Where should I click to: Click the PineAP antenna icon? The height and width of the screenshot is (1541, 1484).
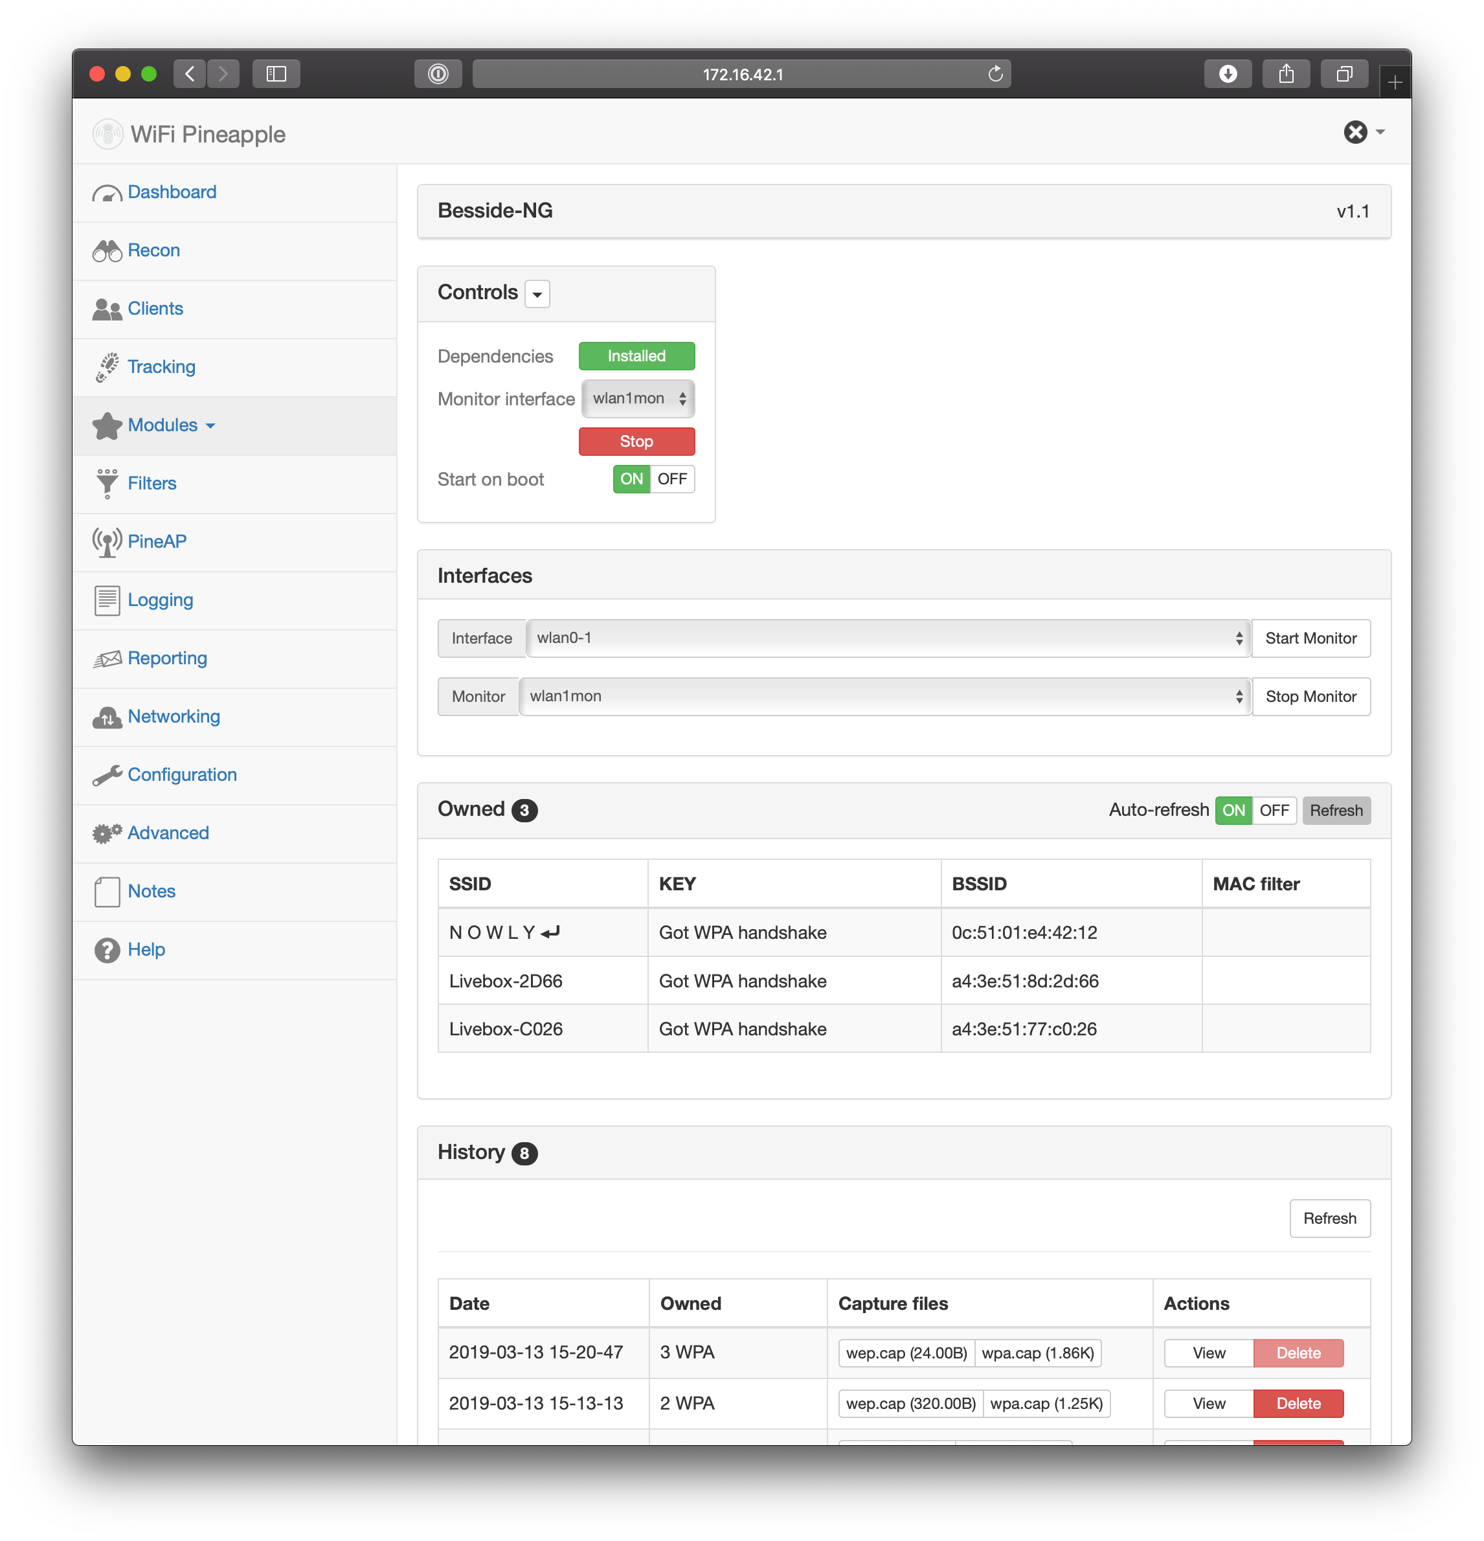[107, 542]
